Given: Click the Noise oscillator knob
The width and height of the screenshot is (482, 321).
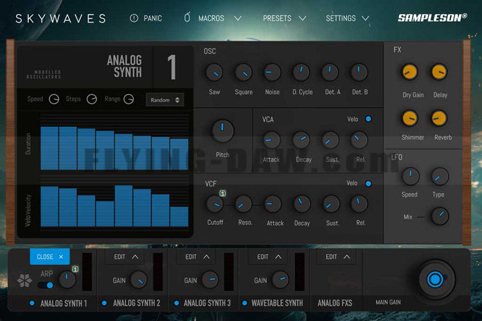Looking at the screenshot, I should click(x=272, y=73).
